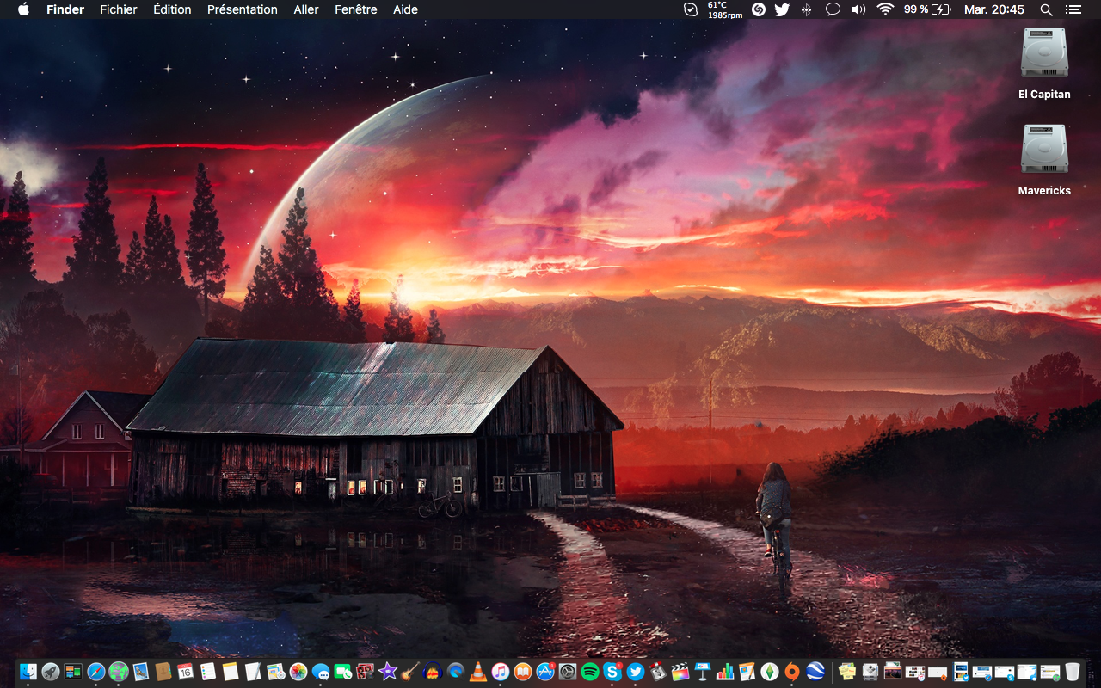
Task: Open Calendar showing 16 in Dock
Action: point(186,672)
